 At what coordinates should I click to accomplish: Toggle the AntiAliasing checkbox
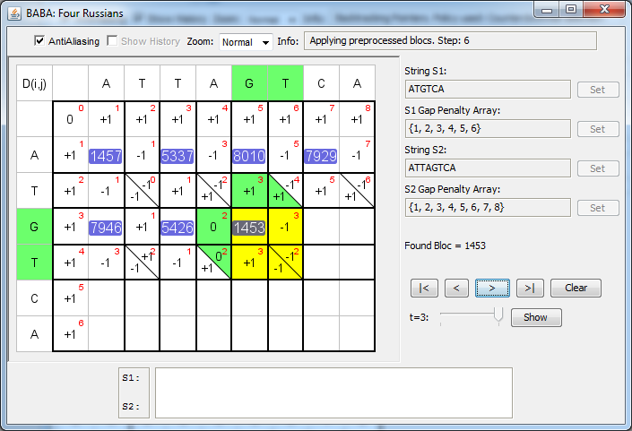(39, 41)
